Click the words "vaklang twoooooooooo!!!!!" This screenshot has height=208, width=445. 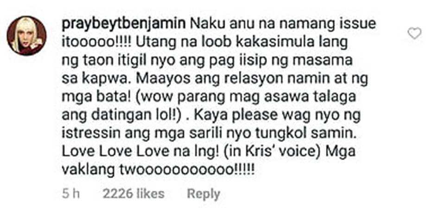(x=158, y=170)
